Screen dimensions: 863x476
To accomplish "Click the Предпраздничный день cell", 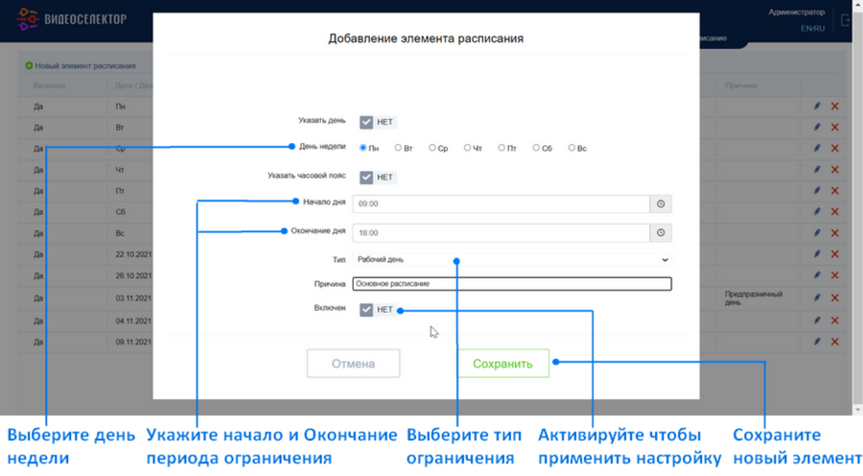I will (x=754, y=298).
